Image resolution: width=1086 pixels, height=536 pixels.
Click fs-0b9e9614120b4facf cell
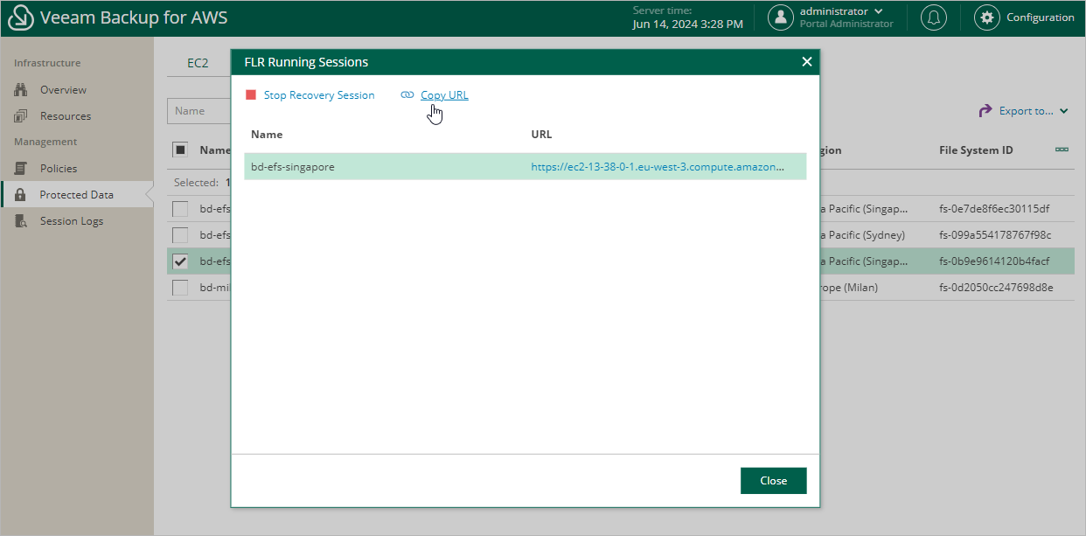[x=994, y=261]
